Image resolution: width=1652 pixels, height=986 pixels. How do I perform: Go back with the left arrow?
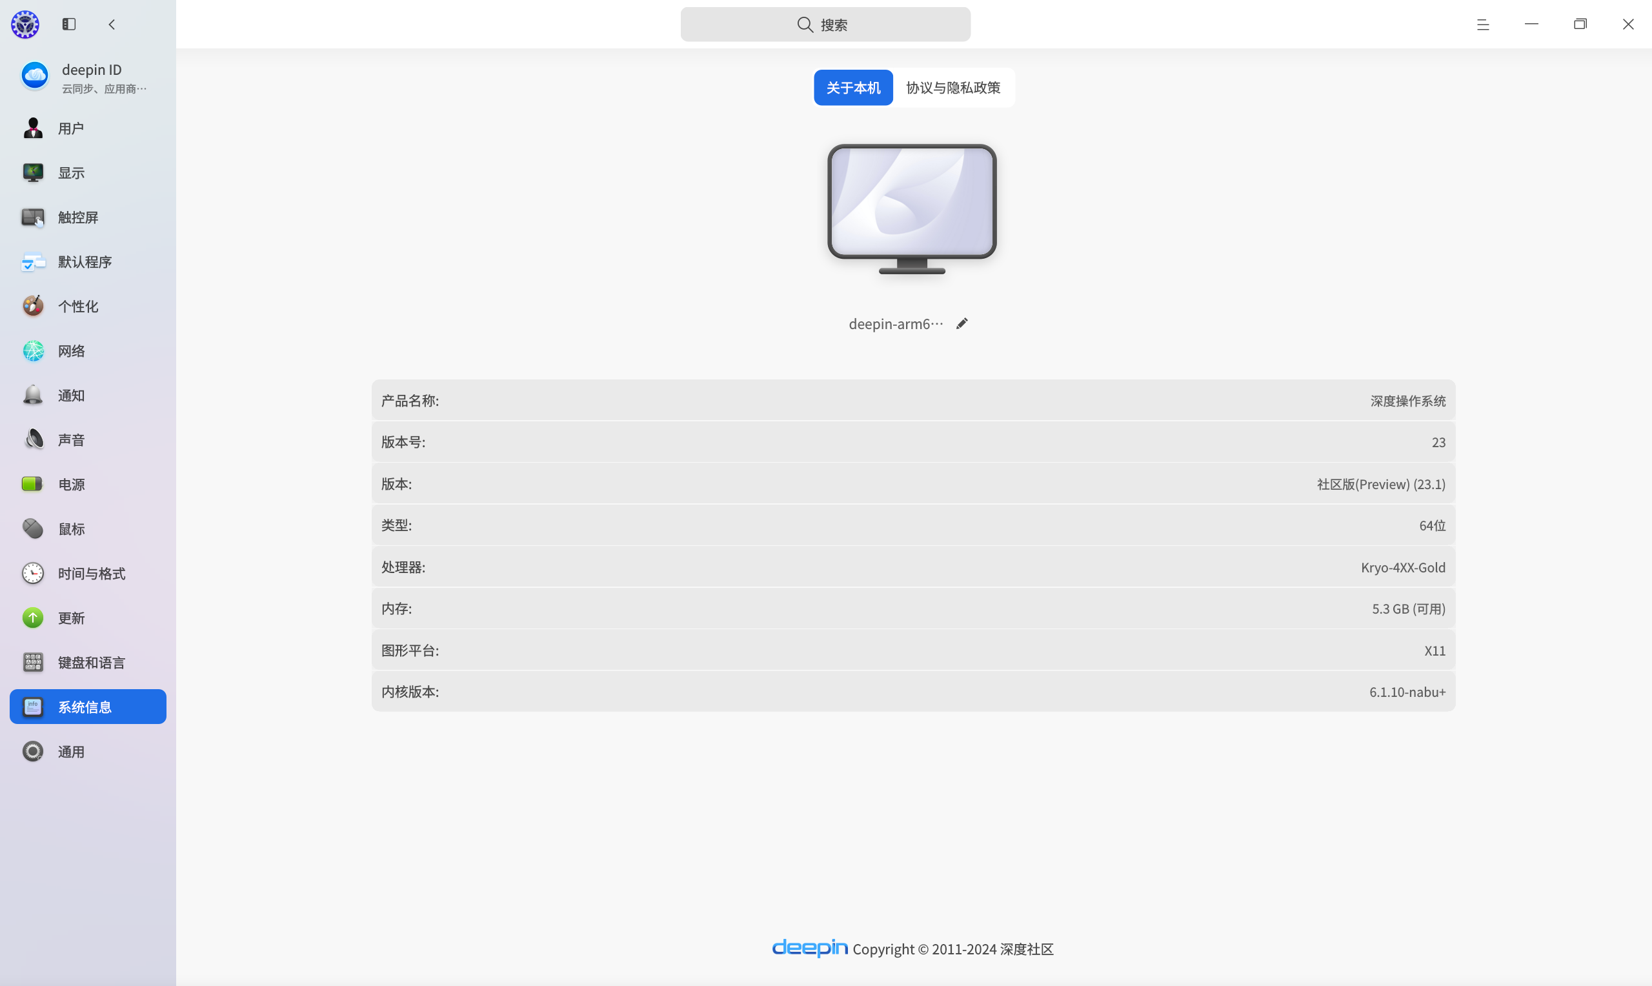[112, 25]
